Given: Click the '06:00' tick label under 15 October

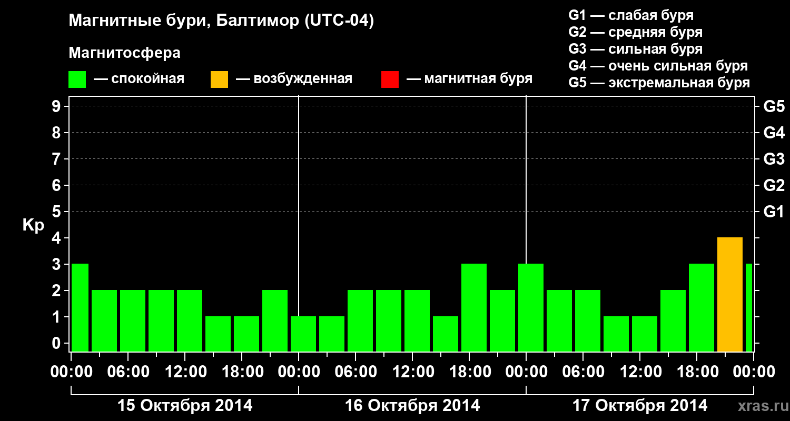Looking at the screenshot, I should 128,372.
